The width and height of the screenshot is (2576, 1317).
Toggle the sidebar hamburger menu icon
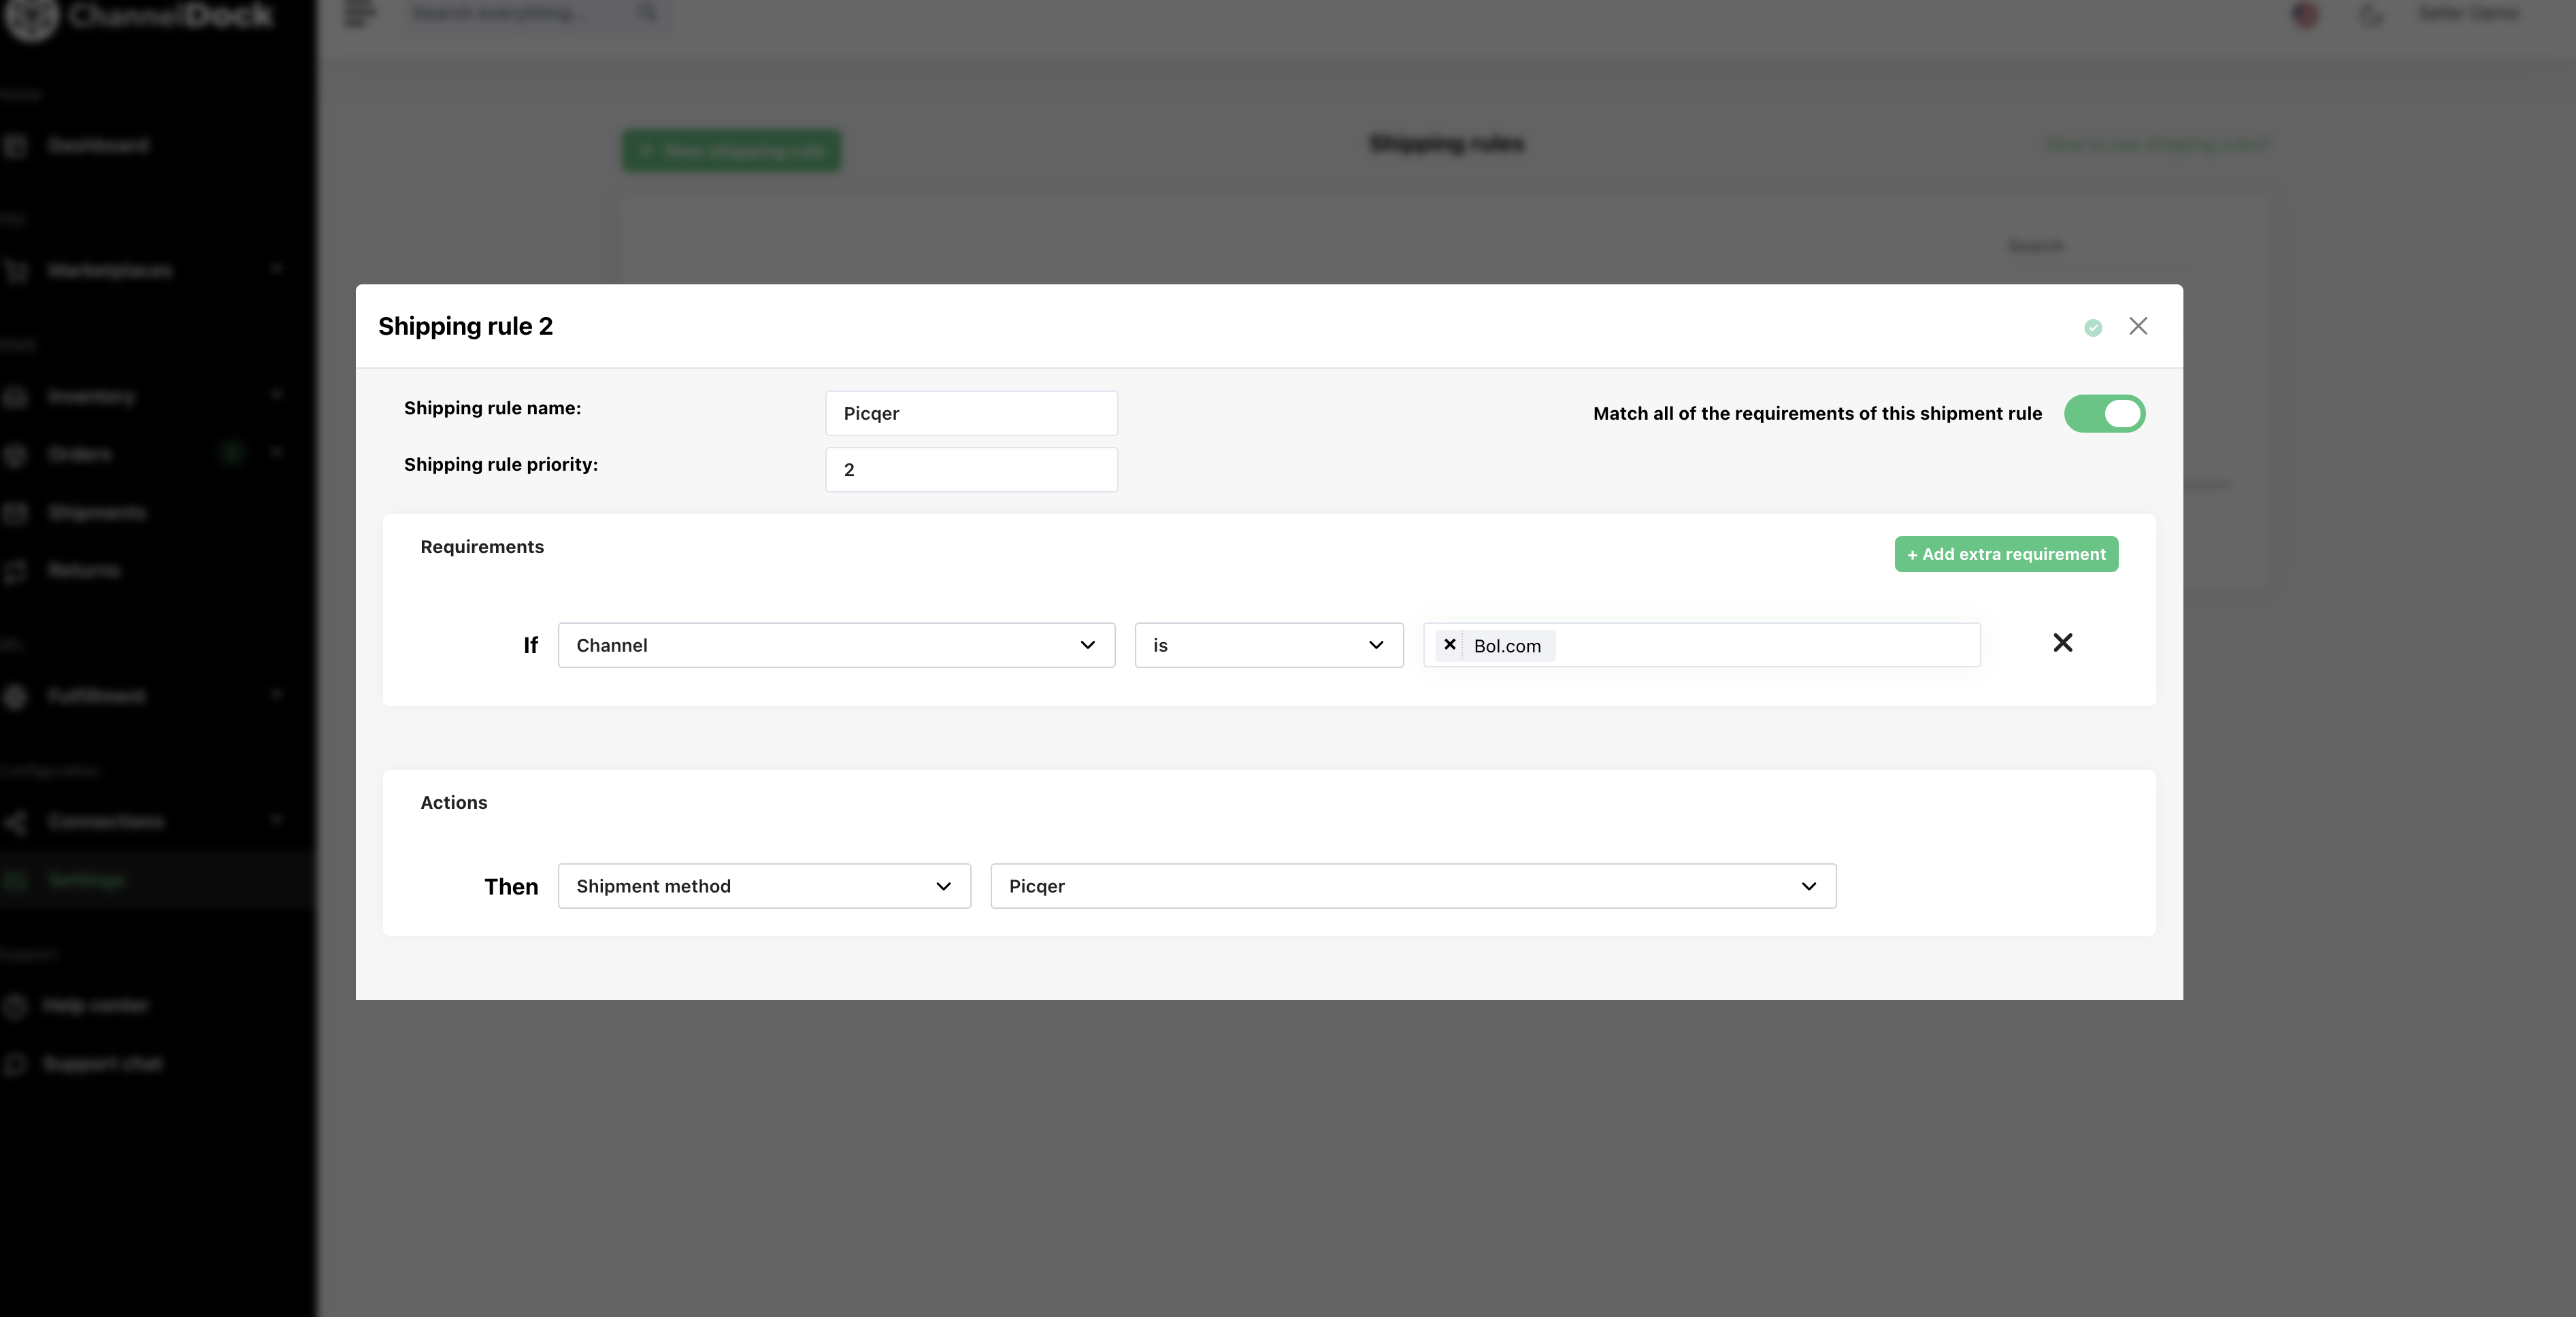360,13
